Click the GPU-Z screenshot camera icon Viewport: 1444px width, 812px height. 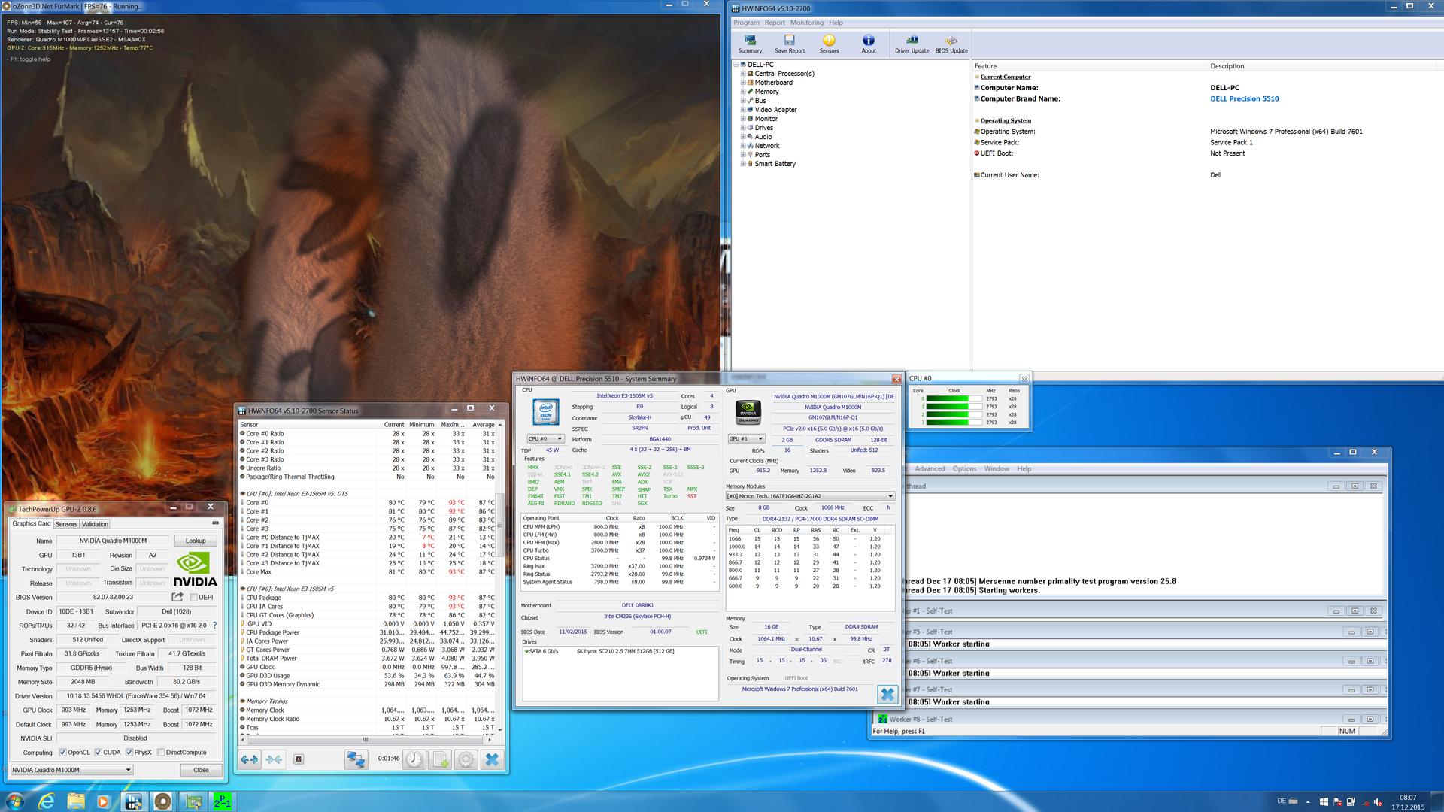215,523
